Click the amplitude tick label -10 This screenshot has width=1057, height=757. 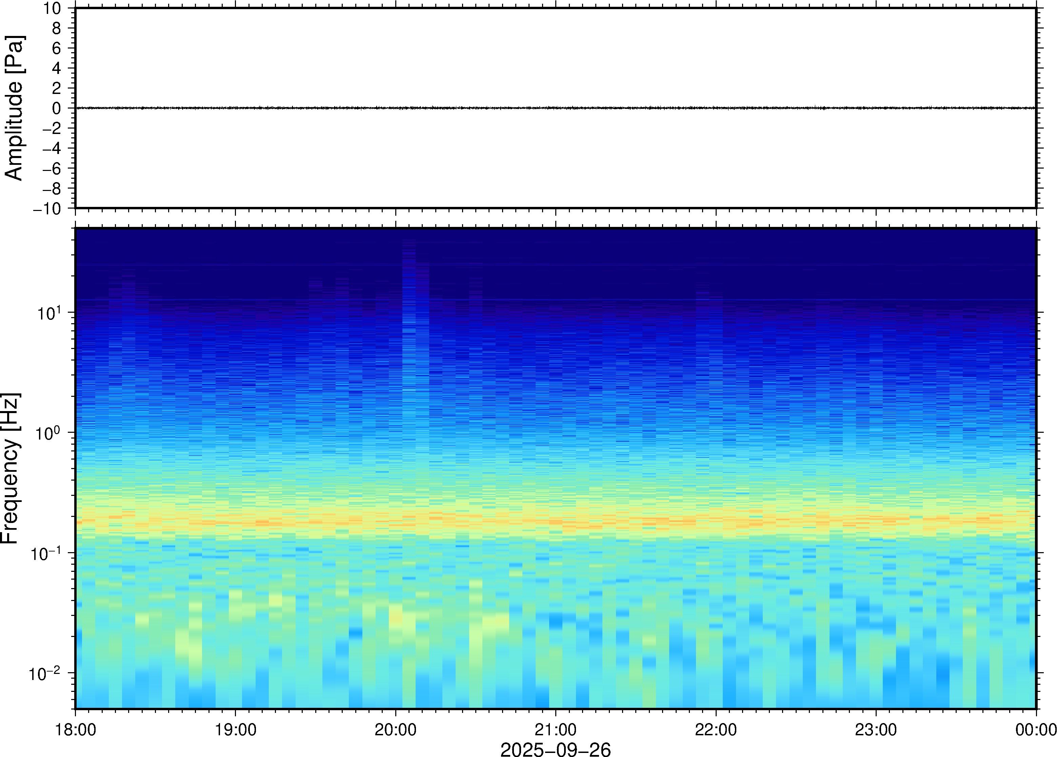47,209
